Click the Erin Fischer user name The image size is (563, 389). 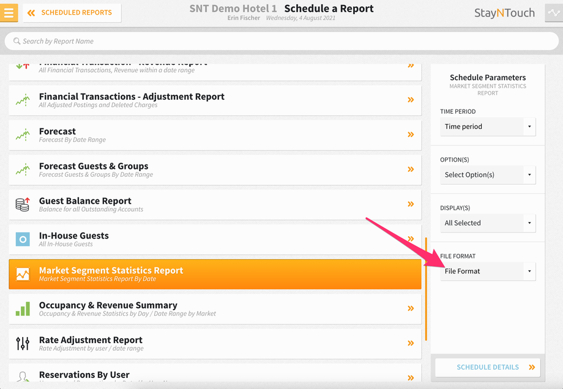244,18
